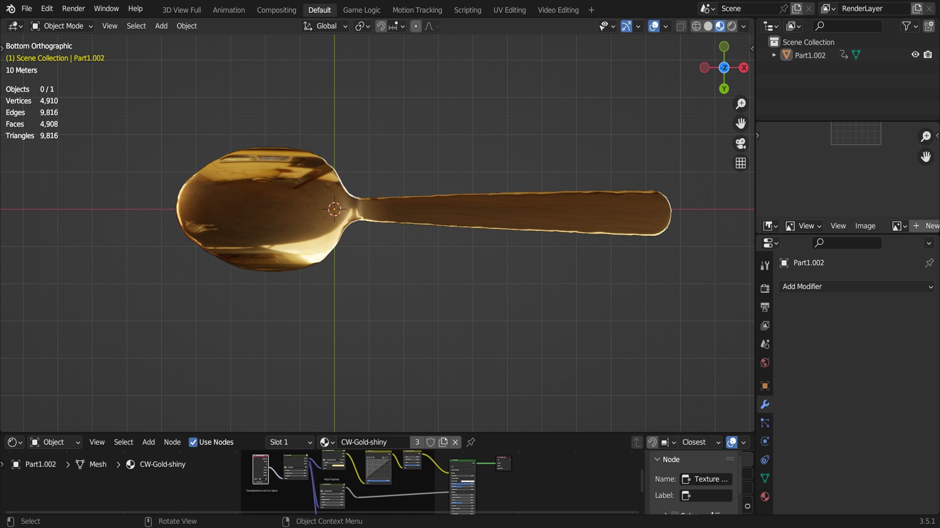The image size is (940, 528).
Task: Open the View Layer properties tab
Action: pyautogui.click(x=765, y=326)
